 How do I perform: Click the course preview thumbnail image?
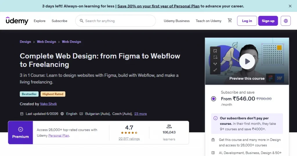tap(247, 61)
